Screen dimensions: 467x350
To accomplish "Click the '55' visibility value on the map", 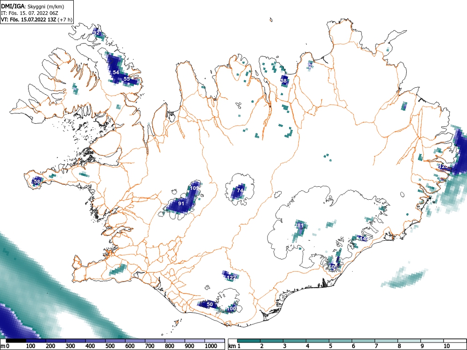I will [127, 79].
